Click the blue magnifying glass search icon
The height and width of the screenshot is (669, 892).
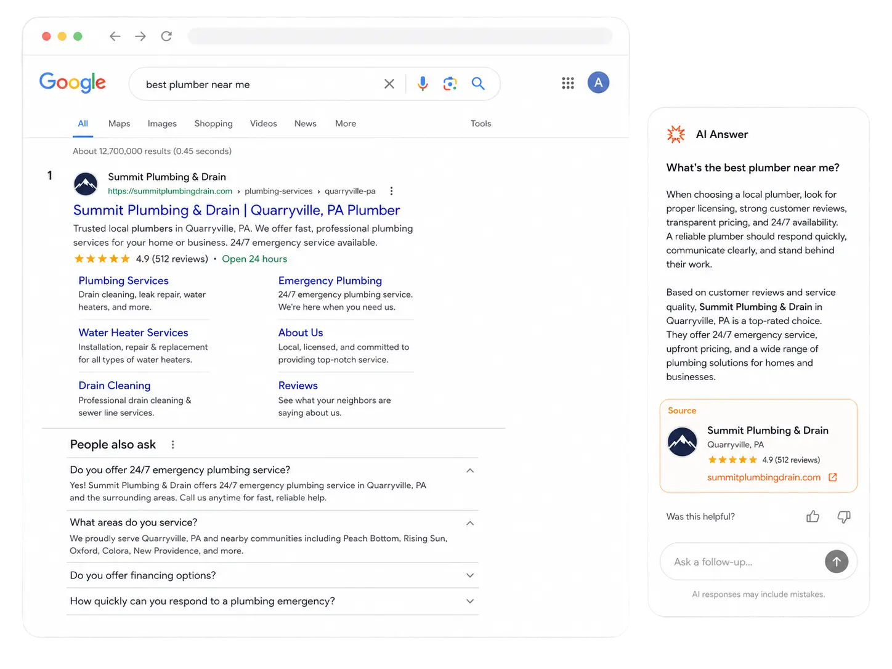(478, 83)
